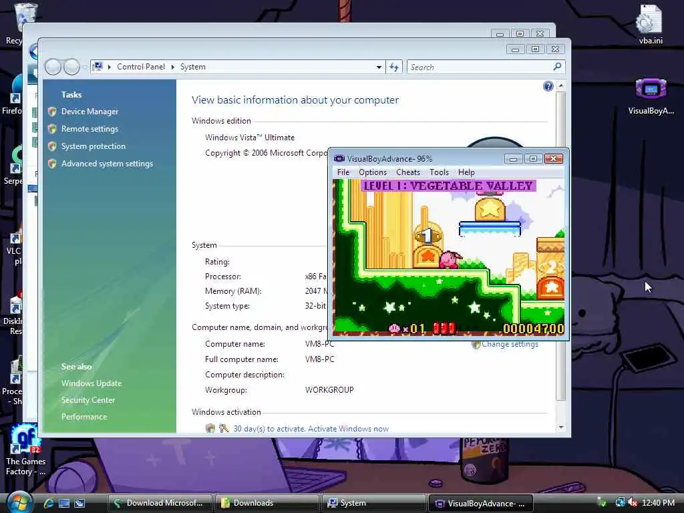Switch to Download Microsoft taskbar button

coord(159,503)
